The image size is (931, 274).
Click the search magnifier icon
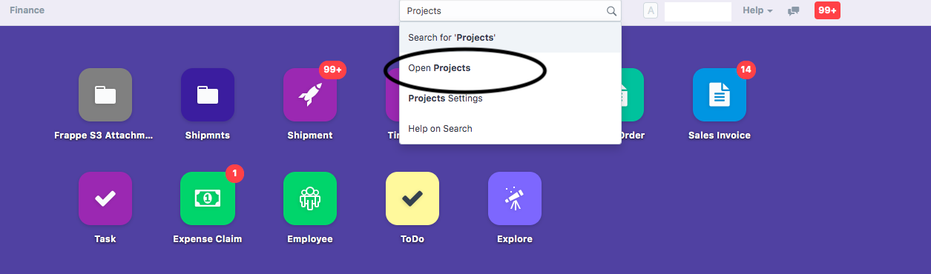(611, 11)
